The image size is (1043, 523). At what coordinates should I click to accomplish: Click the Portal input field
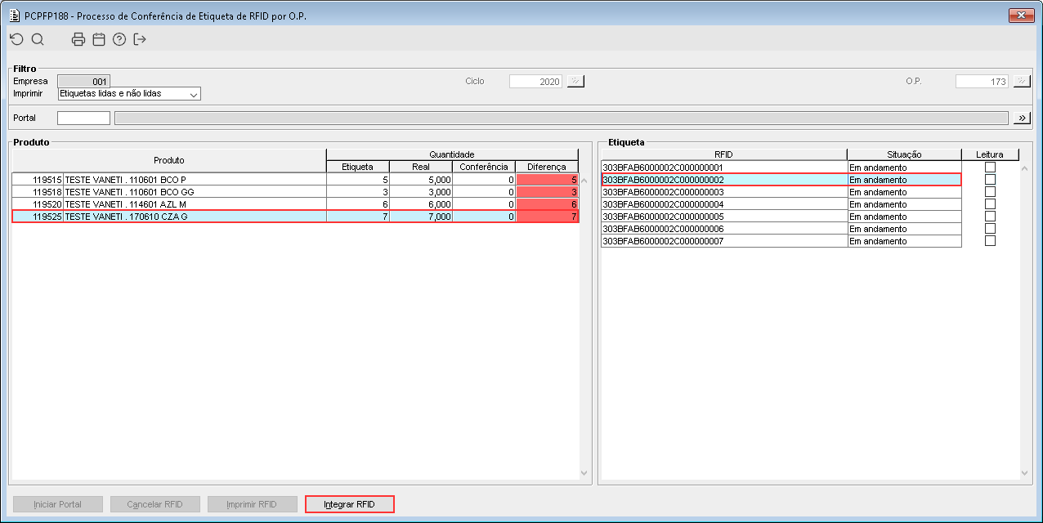(x=83, y=118)
